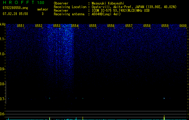The width and height of the screenshot is (189, 120).
Task: Click the meteor label
Action: [43, 9]
